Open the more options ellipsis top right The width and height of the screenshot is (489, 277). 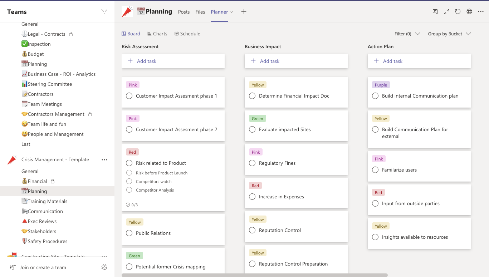coord(481,12)
